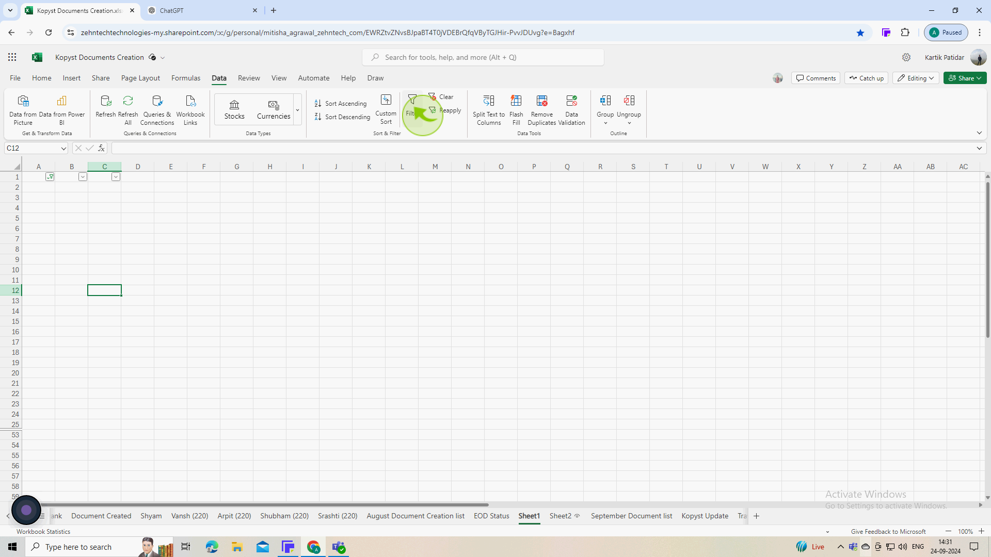Switch to the ChatGPT browser tab
The height and width of the screenshot is (557, 991).
pyautogui.click(x=203, y=10)
